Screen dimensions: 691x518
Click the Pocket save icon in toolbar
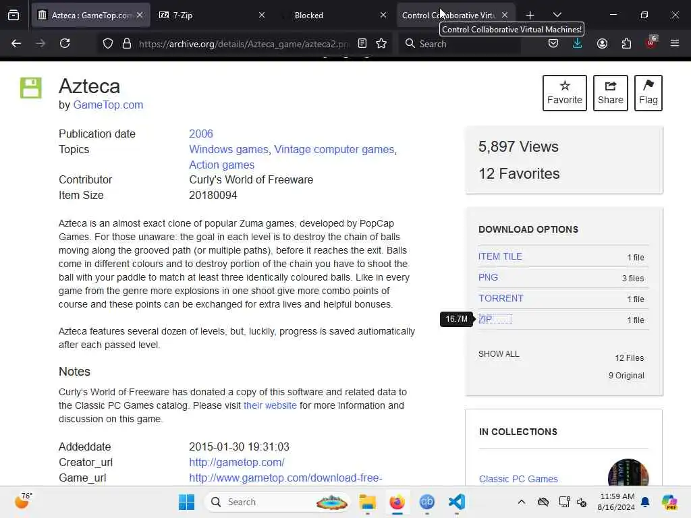click(x=553, y=43)
